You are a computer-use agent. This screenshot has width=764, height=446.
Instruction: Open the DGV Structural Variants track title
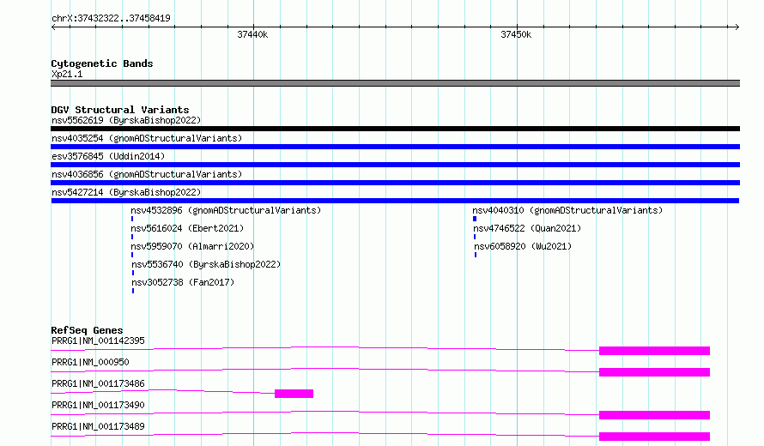[x=120, y=110]
